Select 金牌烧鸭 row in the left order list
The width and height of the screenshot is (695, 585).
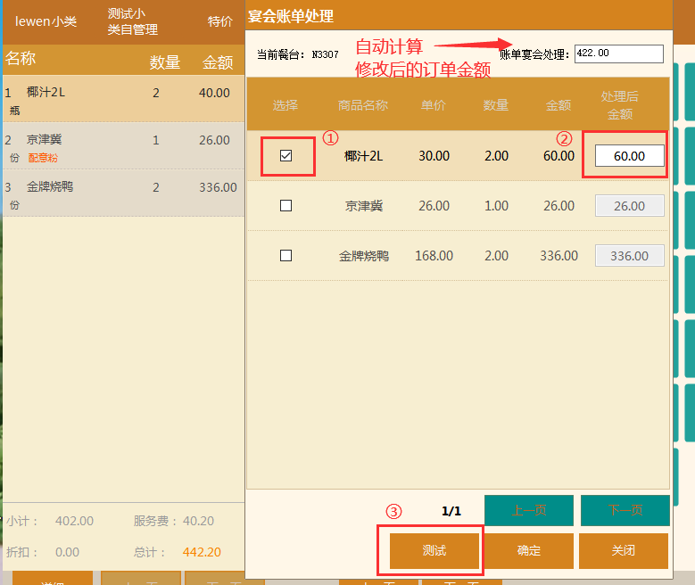122,194
